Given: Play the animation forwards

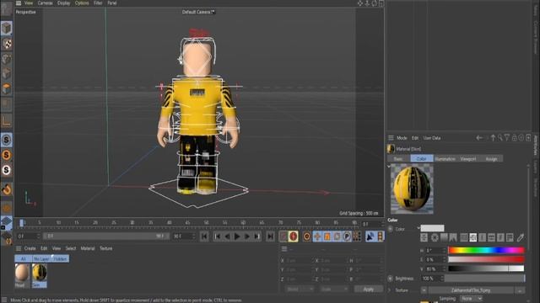Looking at the screenshot, I should [237, 237].
